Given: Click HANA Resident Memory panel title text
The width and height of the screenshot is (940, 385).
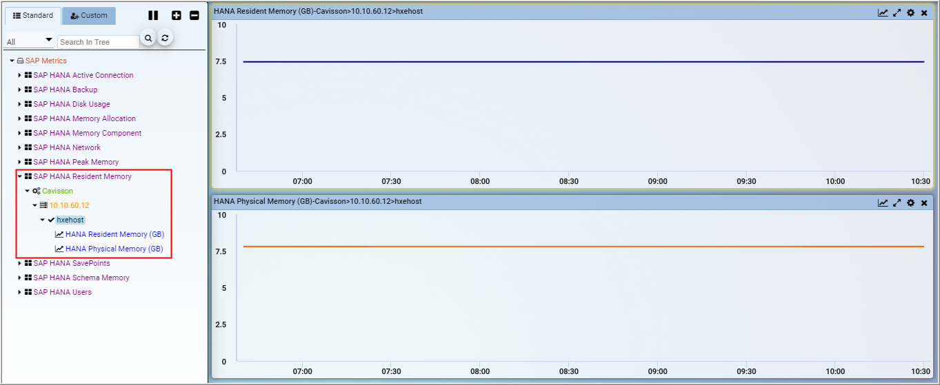Looking at the screenshot, I should (318, 12).
